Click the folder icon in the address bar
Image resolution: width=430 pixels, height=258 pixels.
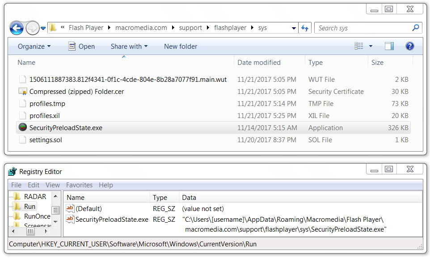tap(53, 27)
